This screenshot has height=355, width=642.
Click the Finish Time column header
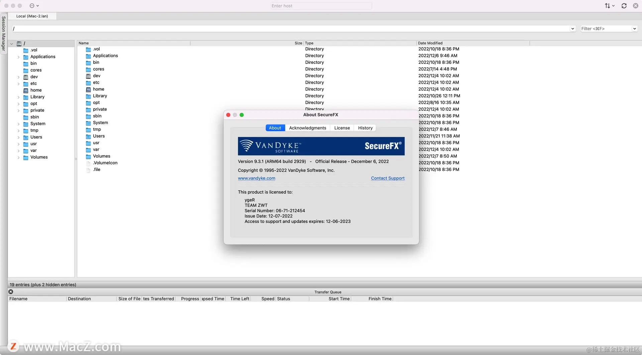pyautogui.click(x=372, y=299)
